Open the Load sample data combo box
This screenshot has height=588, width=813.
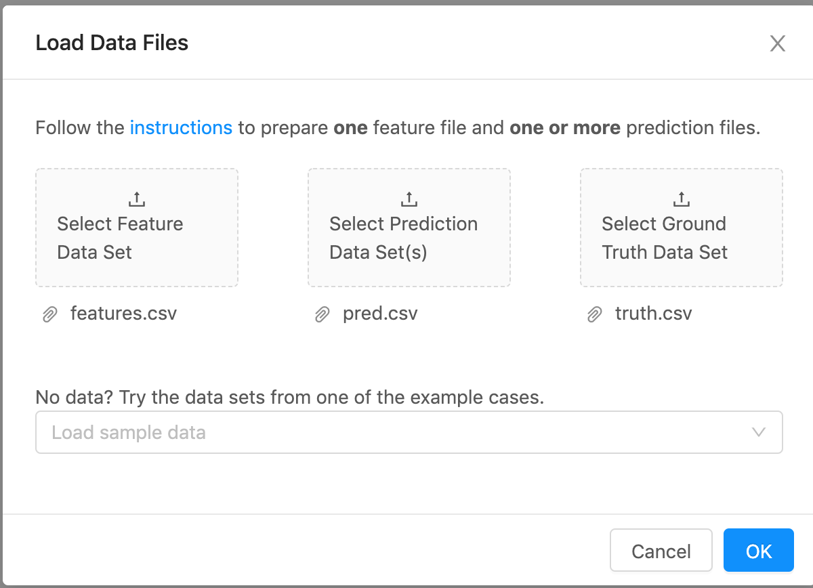[393, 432]
